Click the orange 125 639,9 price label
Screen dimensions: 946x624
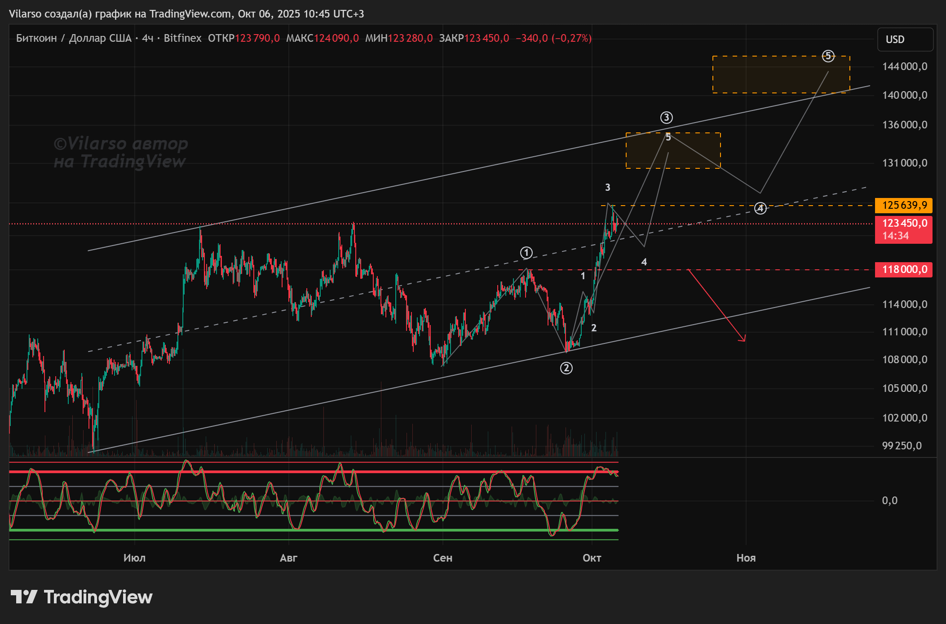(903, 206)
